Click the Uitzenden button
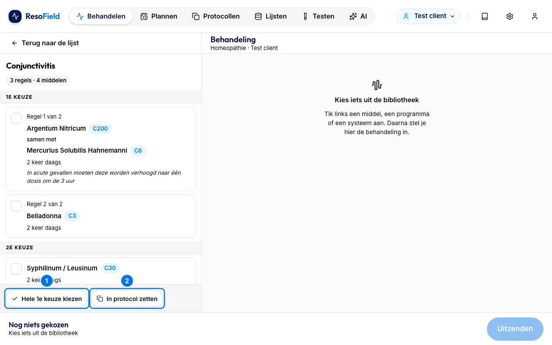Viewport: 552px width, 345px height. (x=515, y=329)
